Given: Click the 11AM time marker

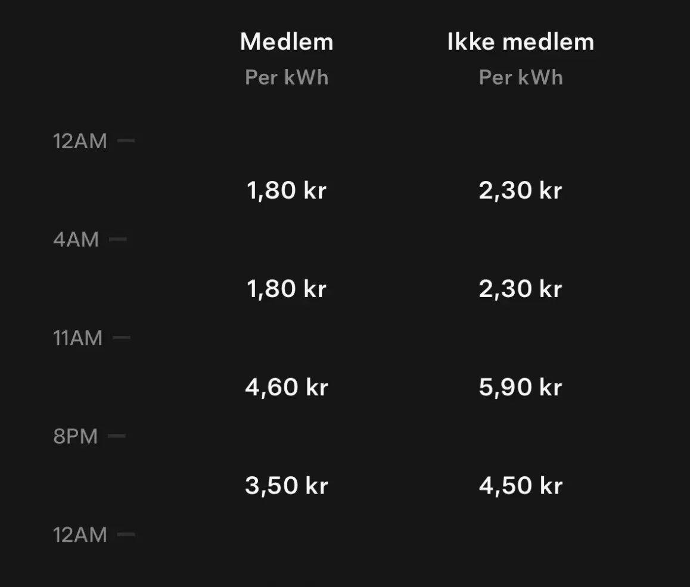Looking at the screenshot, I should [77, 338].
